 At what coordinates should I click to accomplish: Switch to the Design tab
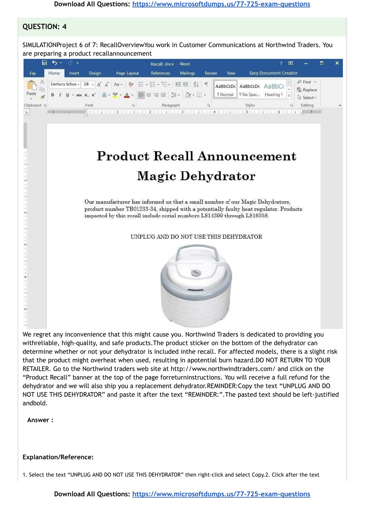95,73
